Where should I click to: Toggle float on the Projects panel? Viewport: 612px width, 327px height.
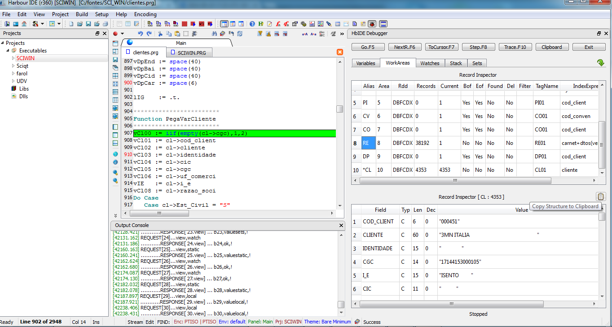pyautogui.click(x=97, y=34)
